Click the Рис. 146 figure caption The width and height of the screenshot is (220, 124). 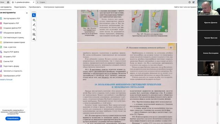(89, 32)
